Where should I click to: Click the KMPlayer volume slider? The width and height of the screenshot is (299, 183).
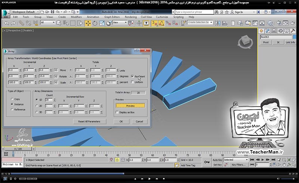coord(288,179)
